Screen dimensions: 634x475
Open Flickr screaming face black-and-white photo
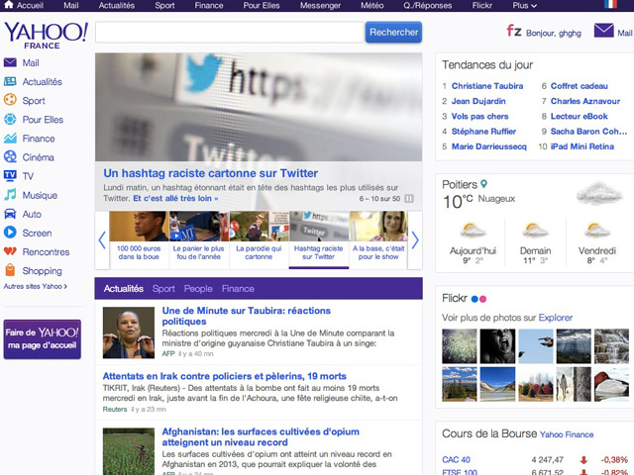[x=497, y=346]
